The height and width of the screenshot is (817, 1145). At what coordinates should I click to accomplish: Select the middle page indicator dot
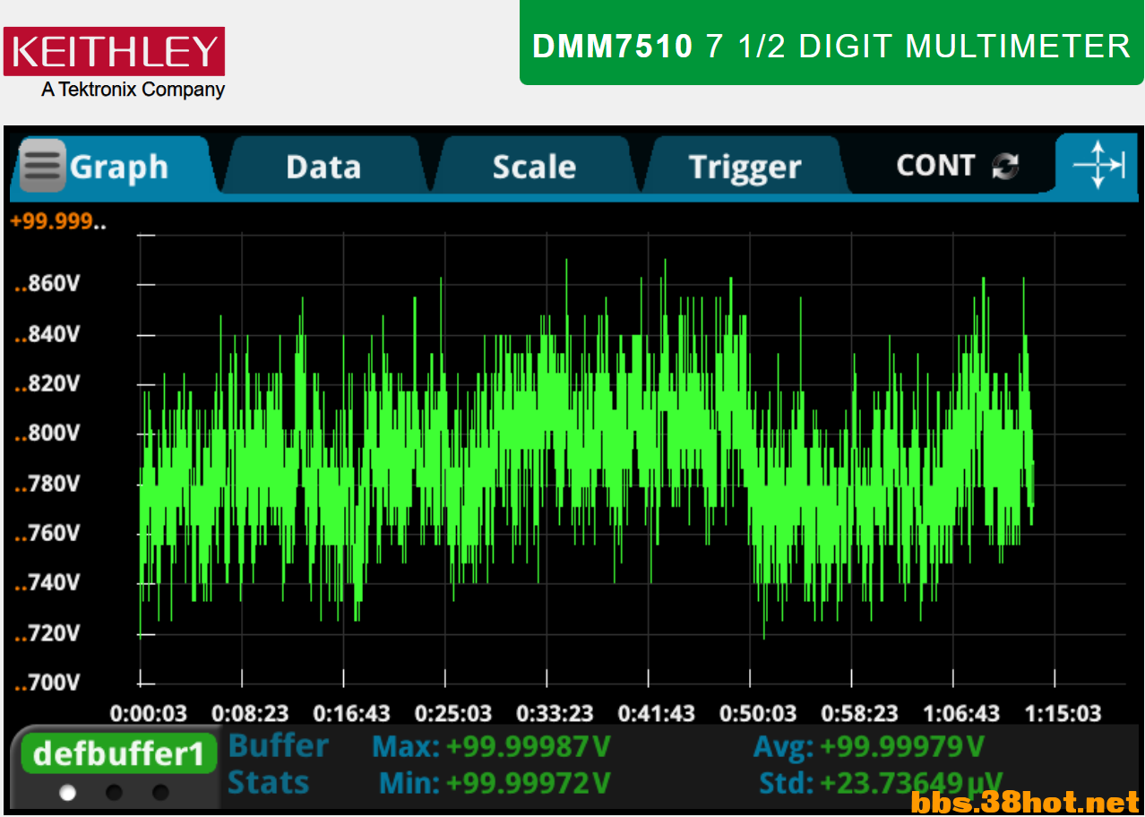coord(114,793)
